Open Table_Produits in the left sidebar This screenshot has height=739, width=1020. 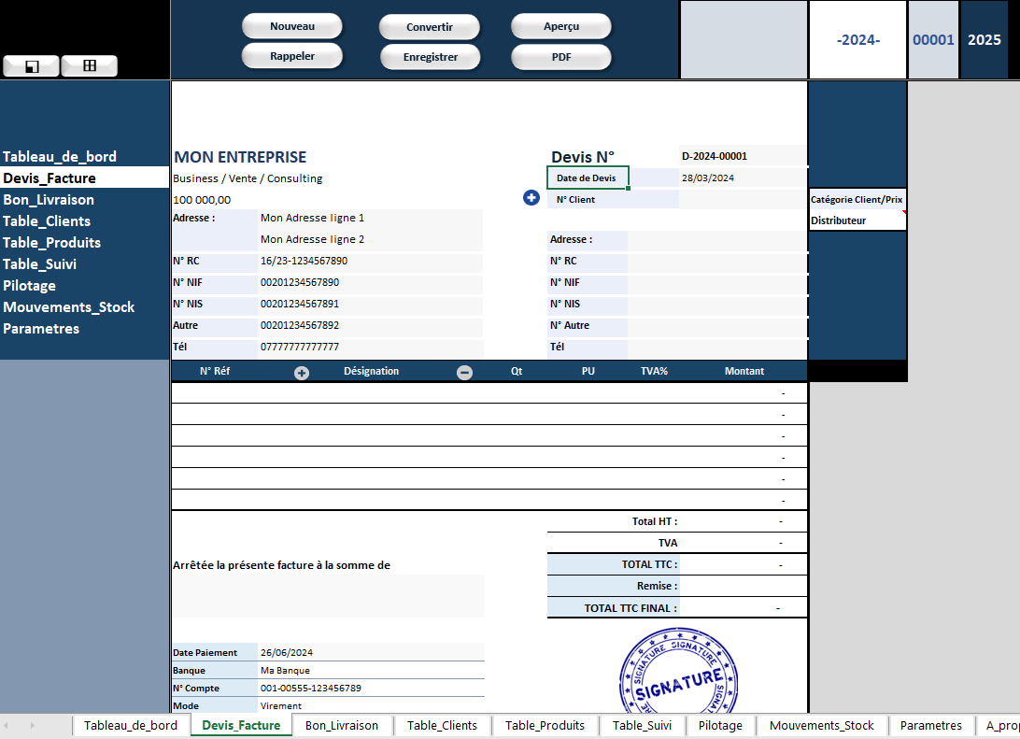pyautogui.click(x=52, y=243)
